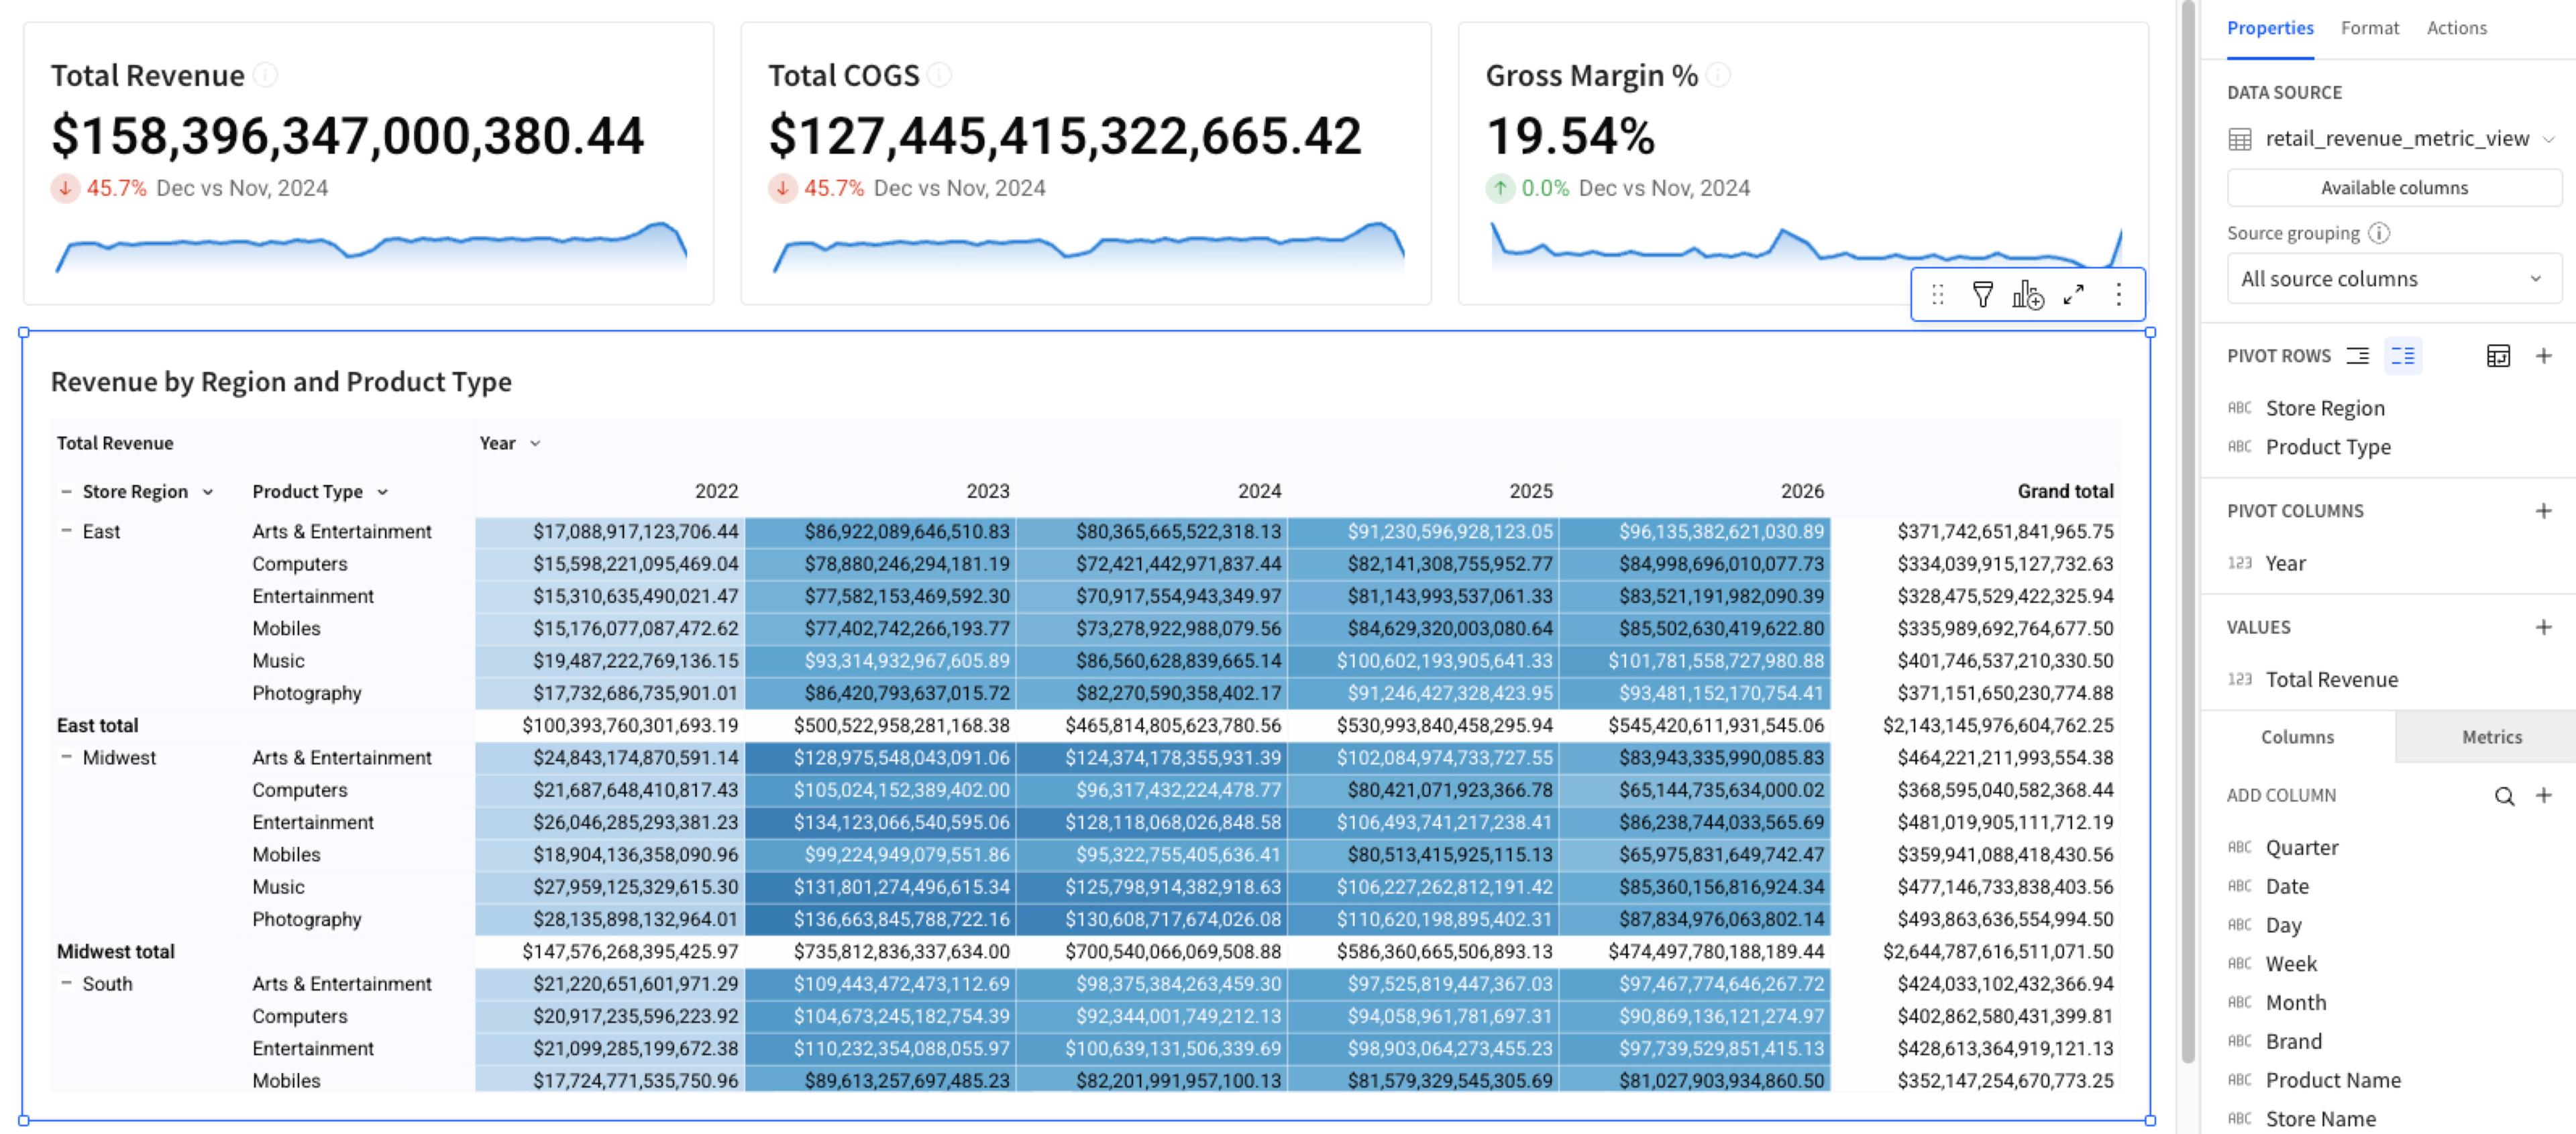The width and height of the screenshot is (2576, 1134).
Task: Collapse the South region rows
Action: tap(66, 983)
